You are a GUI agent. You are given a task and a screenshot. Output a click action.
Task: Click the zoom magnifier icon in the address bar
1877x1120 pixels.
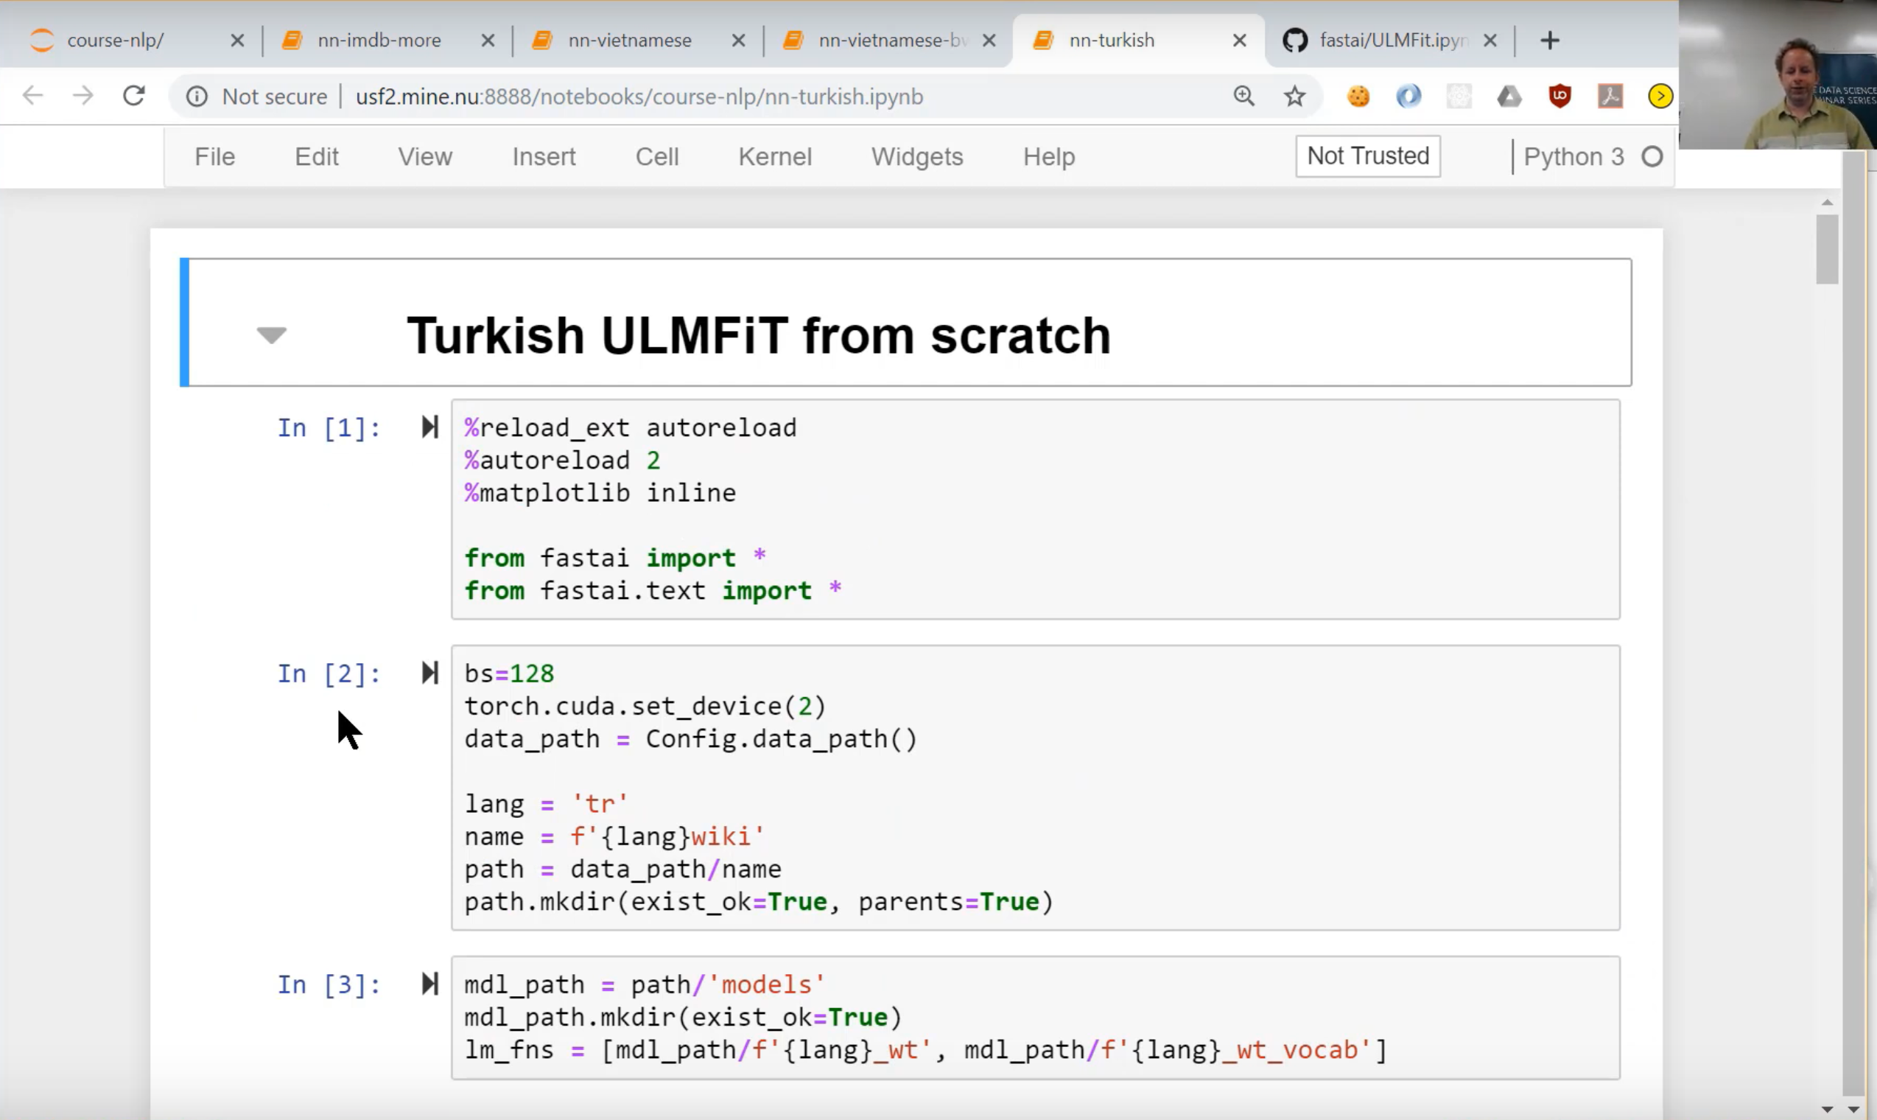pyautogui.click(x=1243, y=96)
